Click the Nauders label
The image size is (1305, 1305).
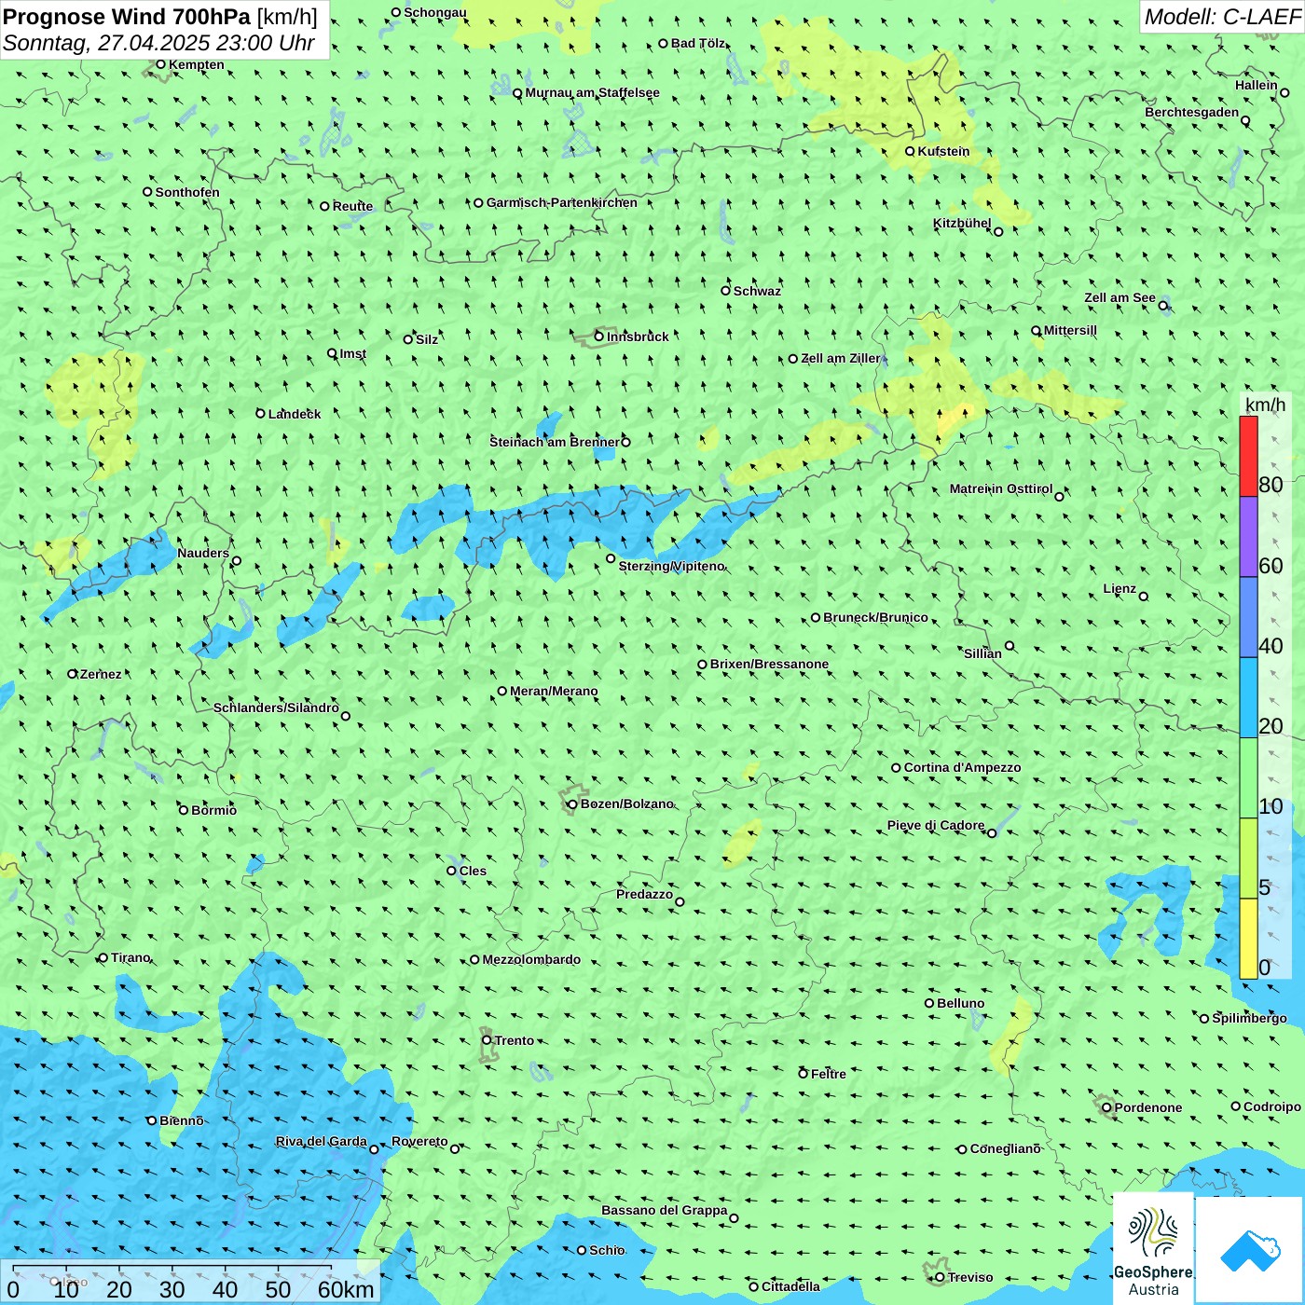[x=202, y=553]
